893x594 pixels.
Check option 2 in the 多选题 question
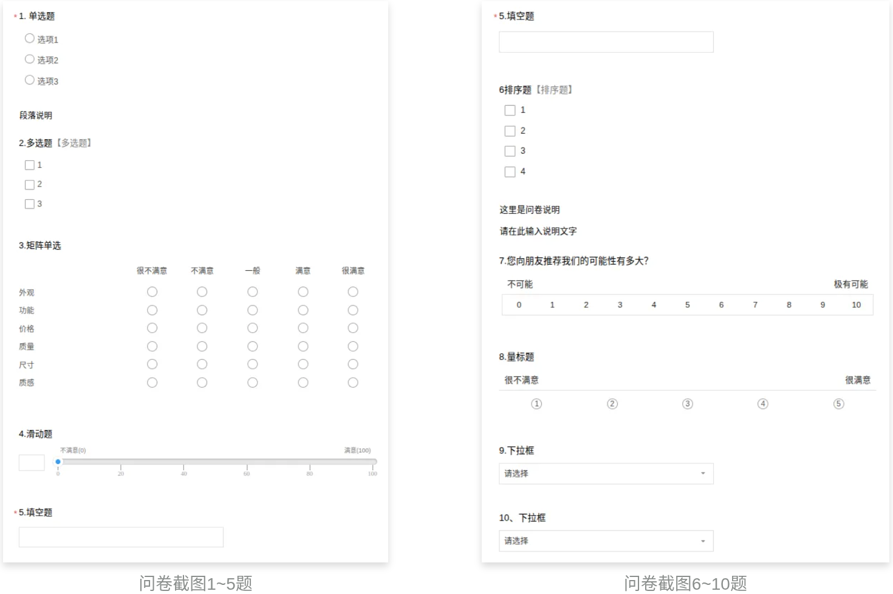(30, 184)
